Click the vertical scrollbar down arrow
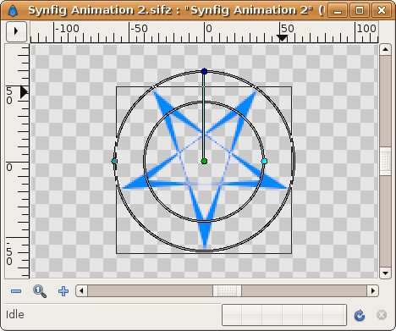Viewport: 396px width, 331px height. click(385, 273)
